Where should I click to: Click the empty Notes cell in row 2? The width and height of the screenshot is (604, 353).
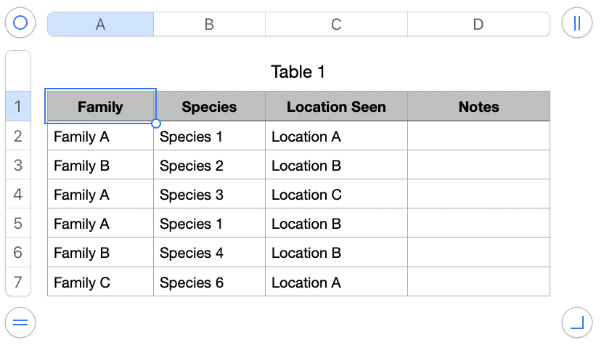pyautogui.click(x=478, y=137)
